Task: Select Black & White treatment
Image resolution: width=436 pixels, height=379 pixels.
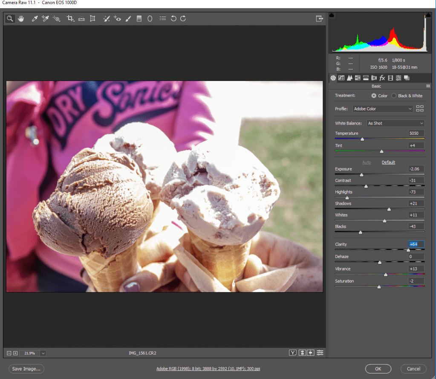Action: [394, 96]
